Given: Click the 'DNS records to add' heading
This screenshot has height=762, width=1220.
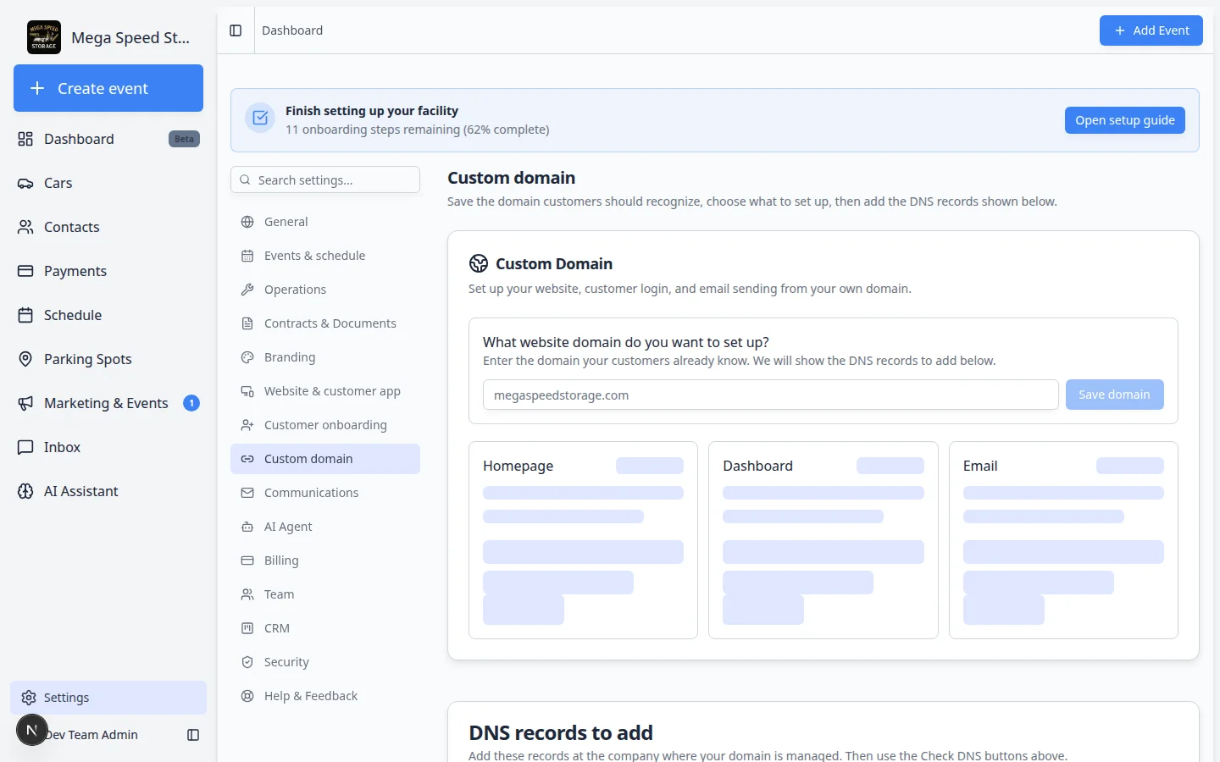Looking at the screenshot, I should click(x=561, y=732).
